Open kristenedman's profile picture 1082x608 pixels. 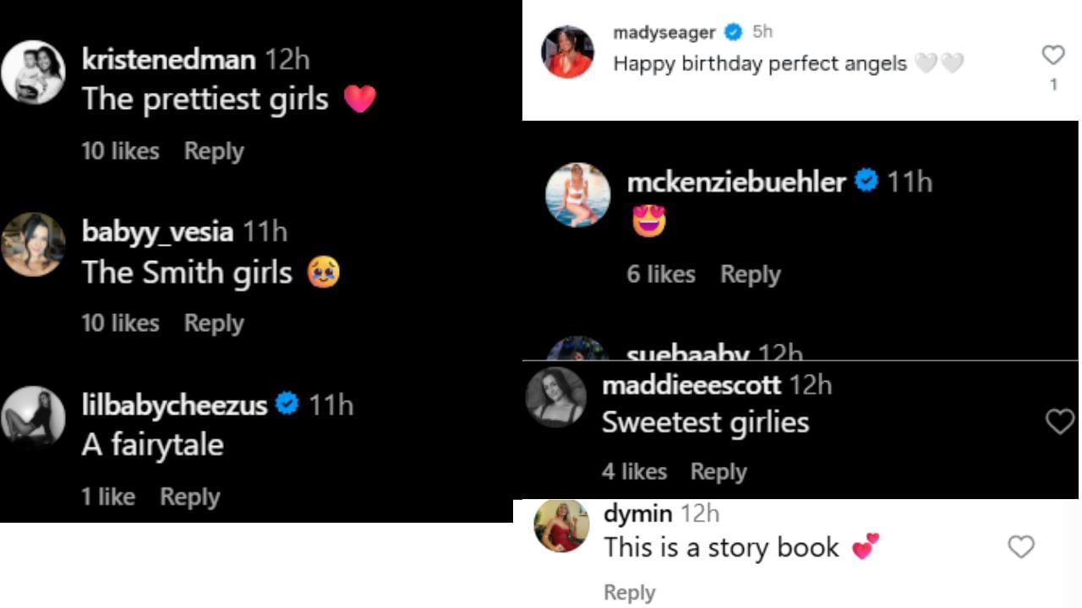(x=33, y=73)
